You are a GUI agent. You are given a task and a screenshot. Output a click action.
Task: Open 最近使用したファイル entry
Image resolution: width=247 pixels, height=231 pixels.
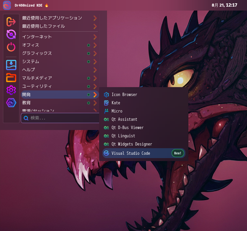[x=60, y=26]
